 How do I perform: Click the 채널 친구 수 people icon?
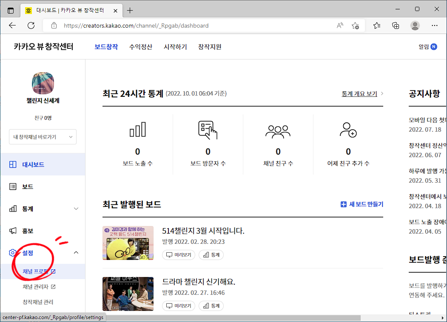tap(278, 132)
